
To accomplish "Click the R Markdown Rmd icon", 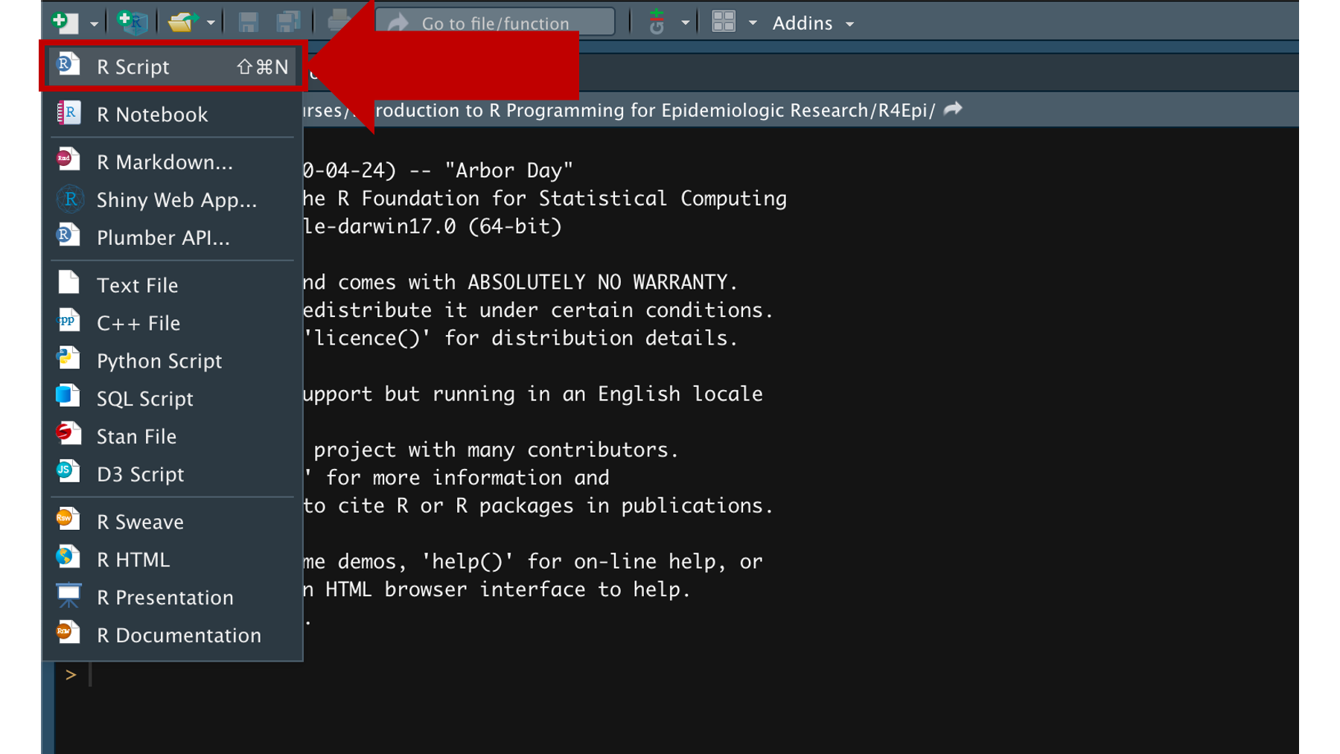I will (68, 159).
